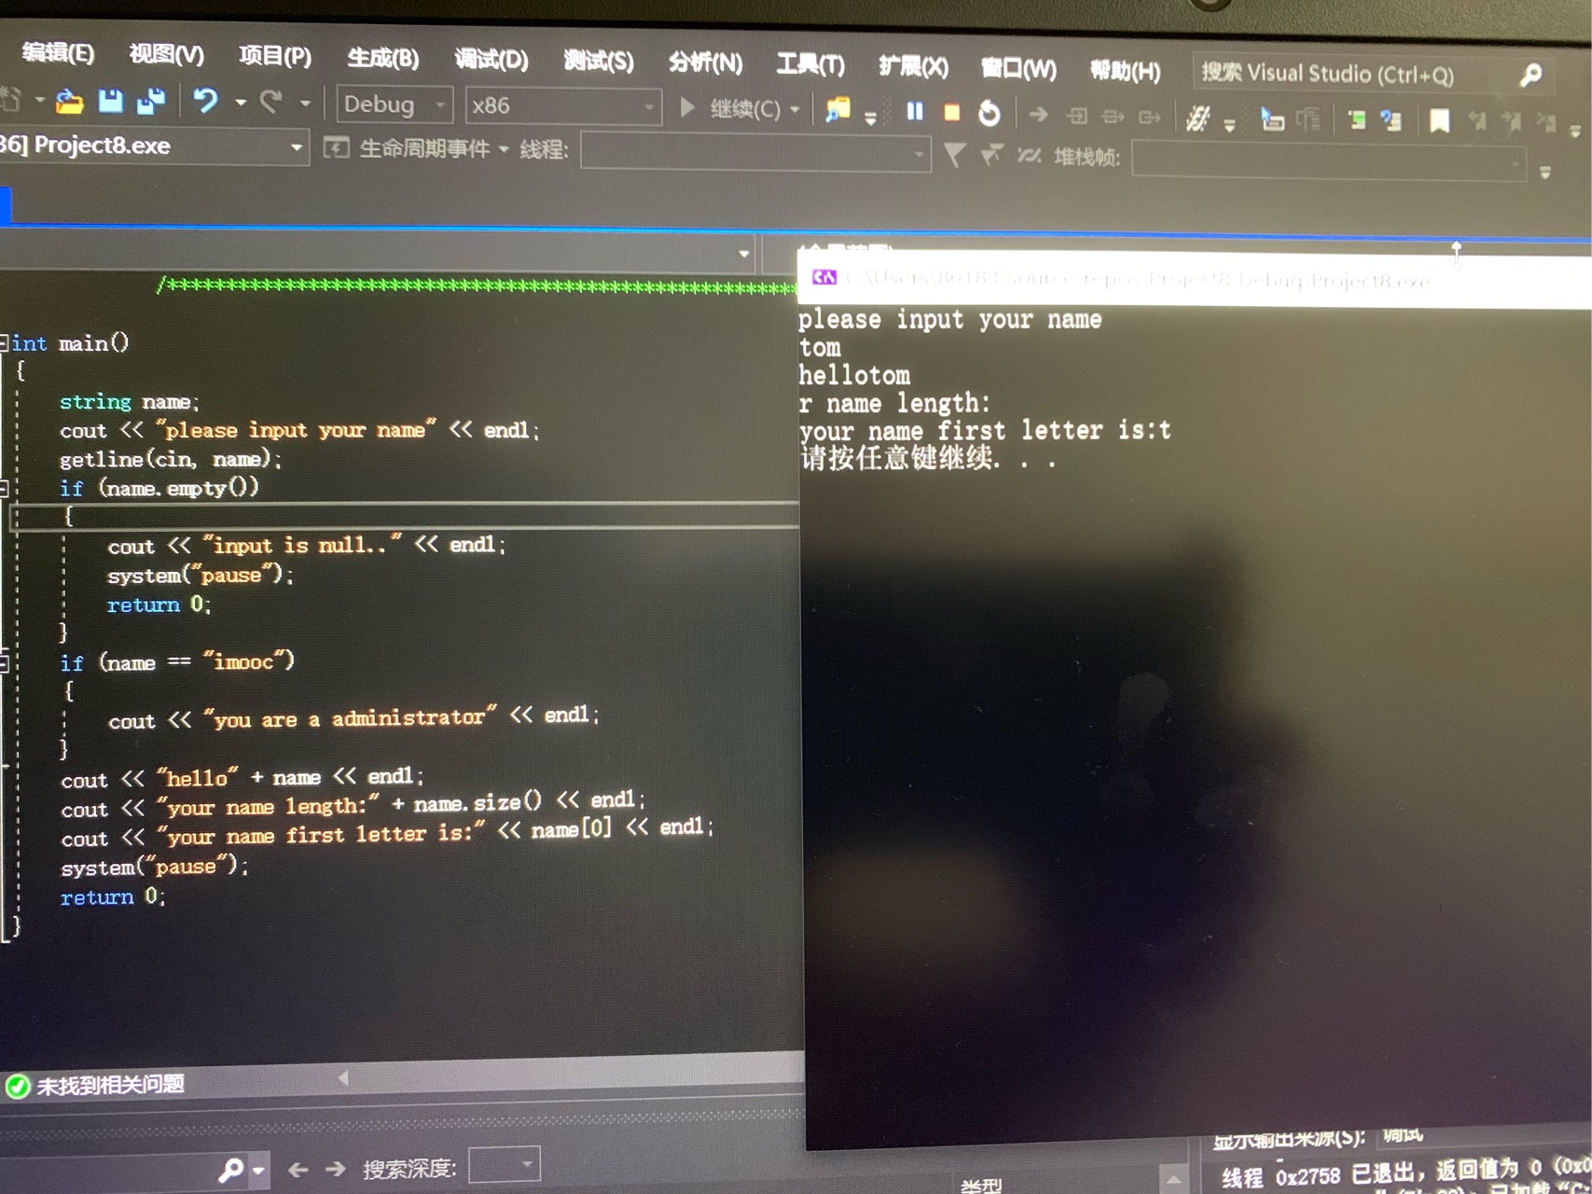Click the step over icon
The image size is (1592, 1194).
coord(1113,117)
